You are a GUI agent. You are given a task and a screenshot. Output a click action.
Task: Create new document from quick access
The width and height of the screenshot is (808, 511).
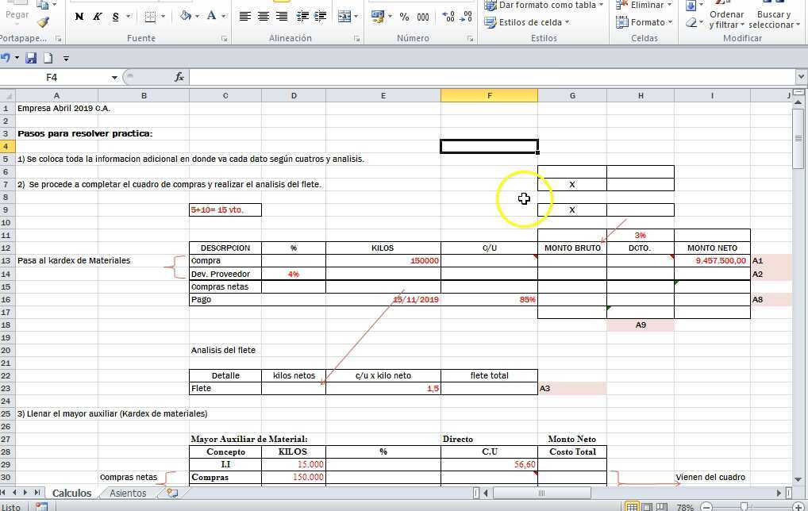pos(48,58)
